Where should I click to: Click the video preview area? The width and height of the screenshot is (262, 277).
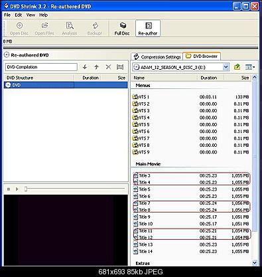[x=66, y=231]
